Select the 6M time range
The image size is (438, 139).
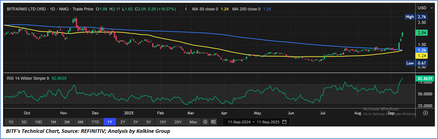click(x=80, y=122)
